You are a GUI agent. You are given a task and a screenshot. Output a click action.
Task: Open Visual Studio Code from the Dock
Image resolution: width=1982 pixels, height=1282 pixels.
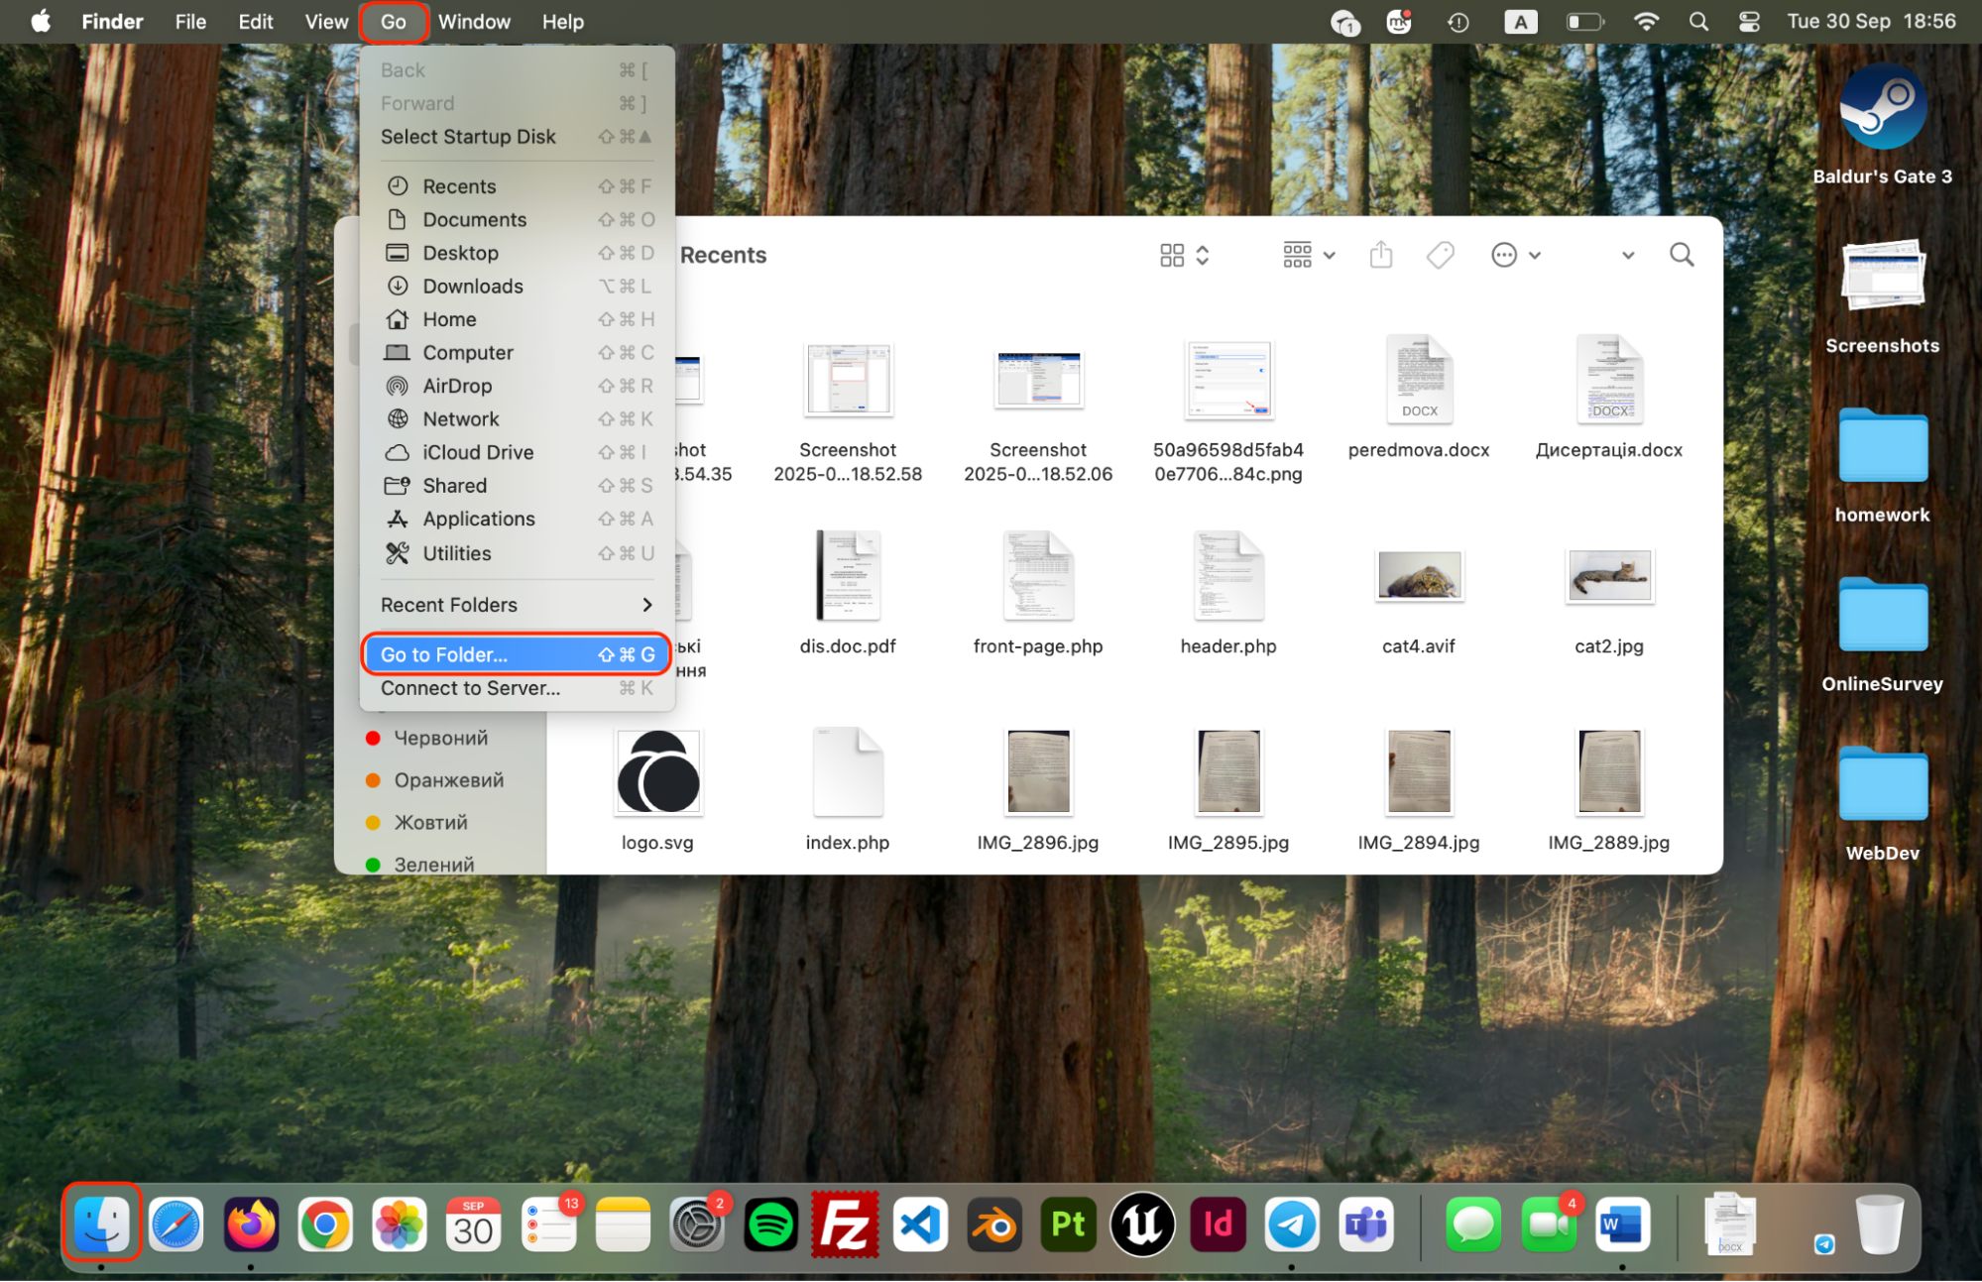click(x=919, y=1224)
